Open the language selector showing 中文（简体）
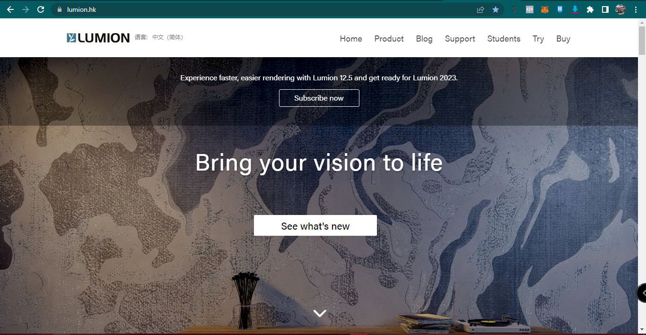Image resolution: width=646 pixels, height=335 pixels. (167, 37)
